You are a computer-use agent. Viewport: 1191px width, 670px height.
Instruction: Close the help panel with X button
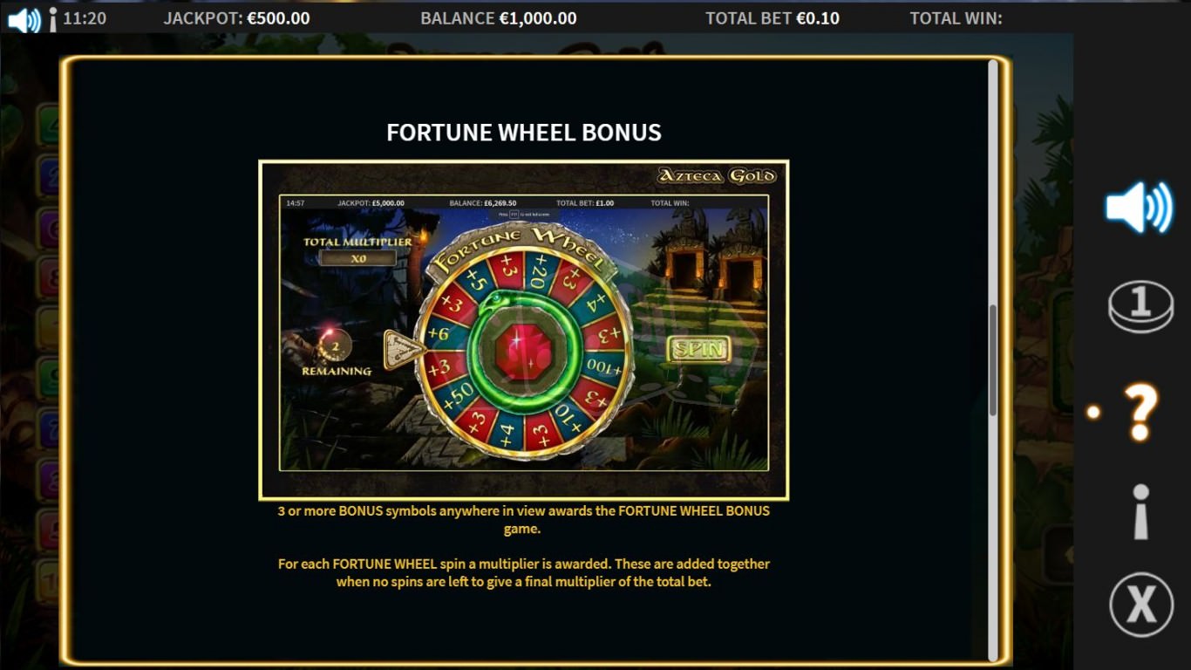pos(1141,604)
